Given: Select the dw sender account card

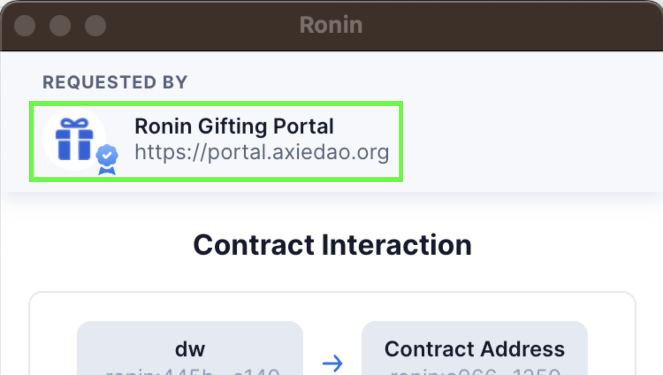Looking at the screenshot, I should [190, 348].
